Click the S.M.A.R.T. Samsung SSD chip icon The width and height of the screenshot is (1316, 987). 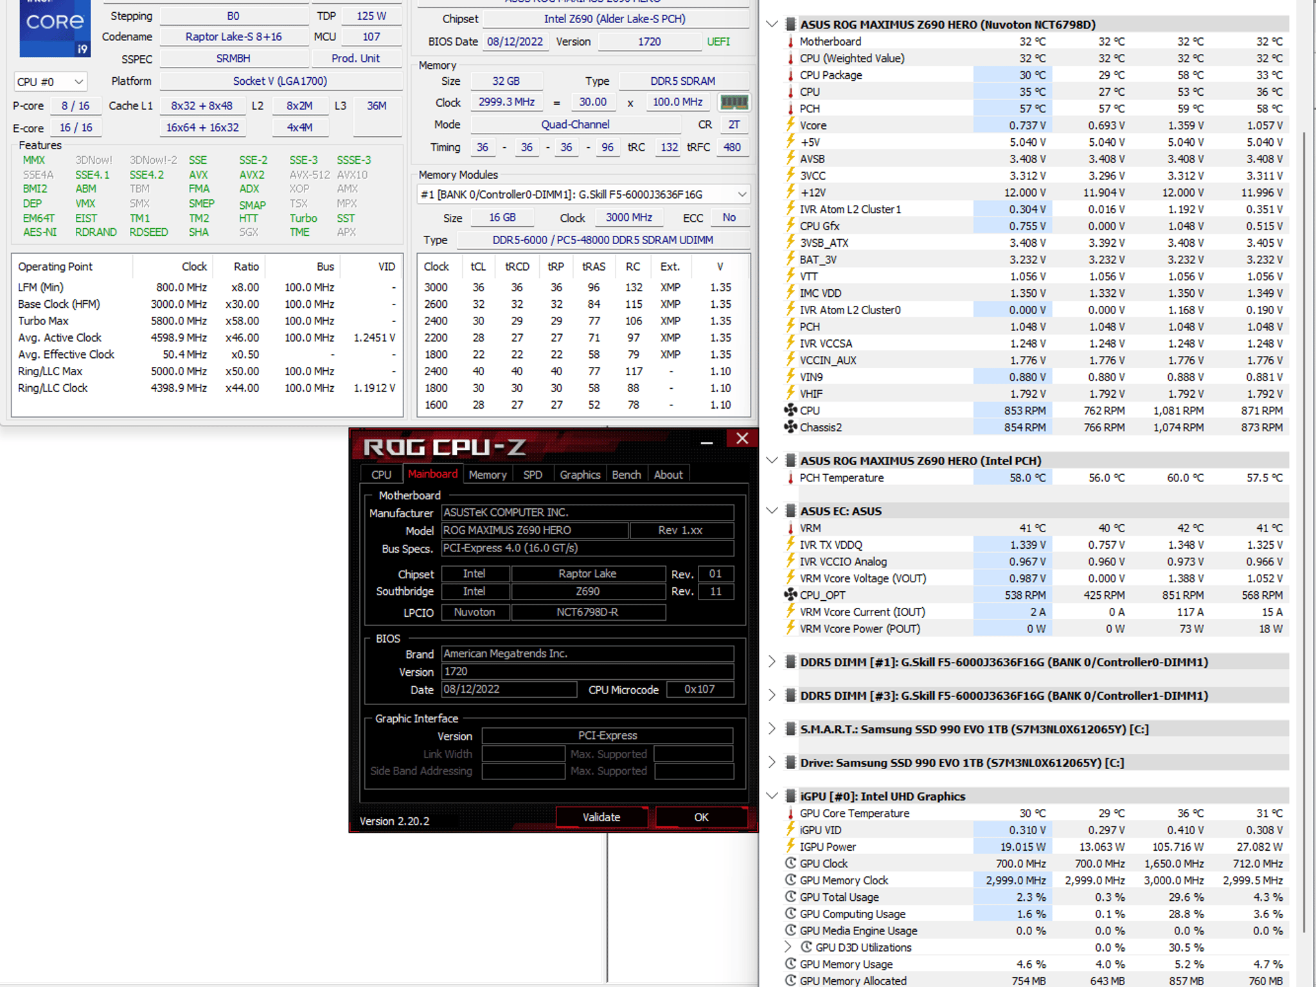[791, 729]
